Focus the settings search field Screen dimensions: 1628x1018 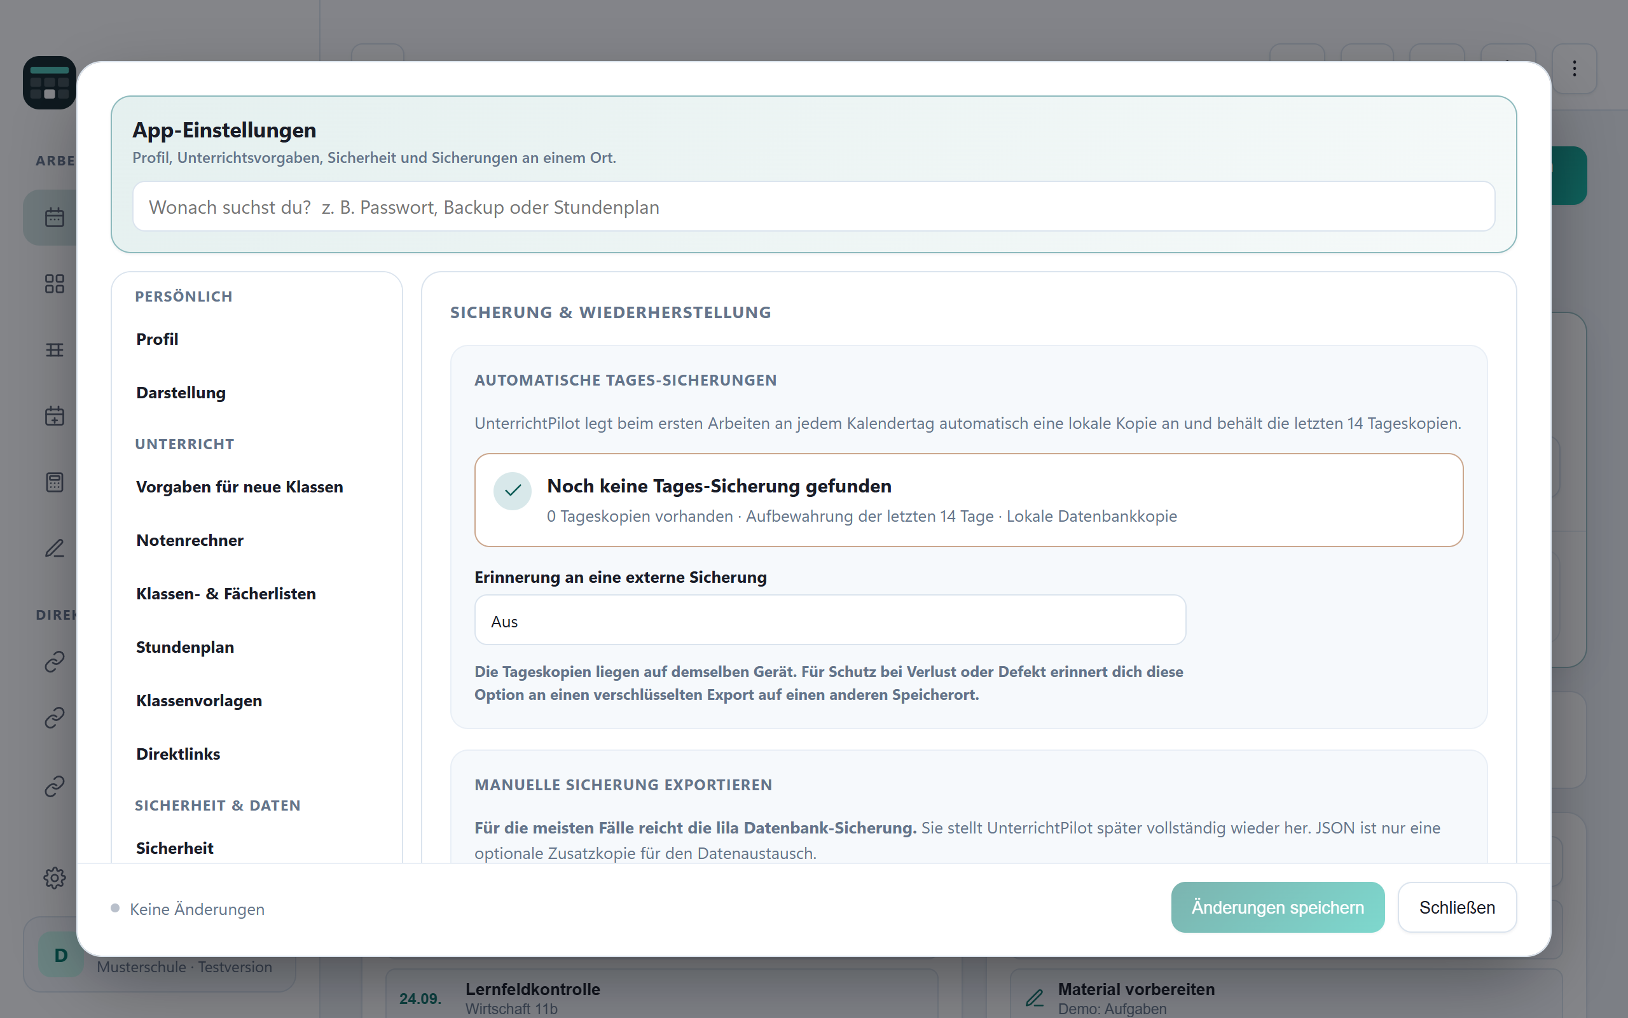pos(813,207)
